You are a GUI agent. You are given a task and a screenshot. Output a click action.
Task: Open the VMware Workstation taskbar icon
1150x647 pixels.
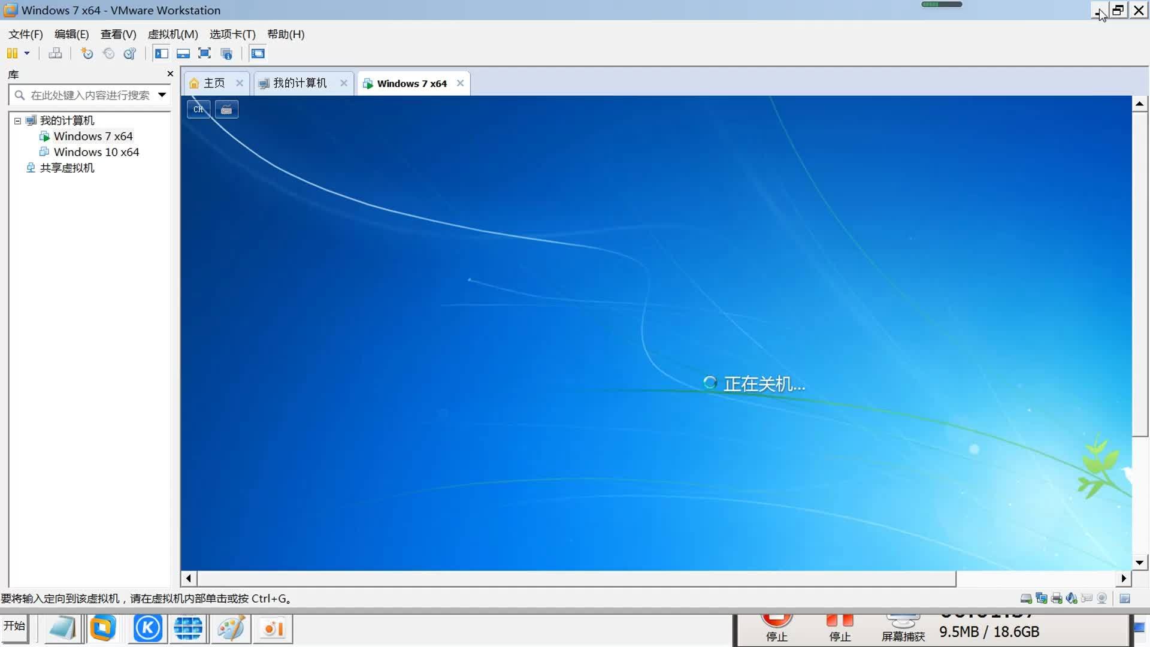tap(102, 628)
